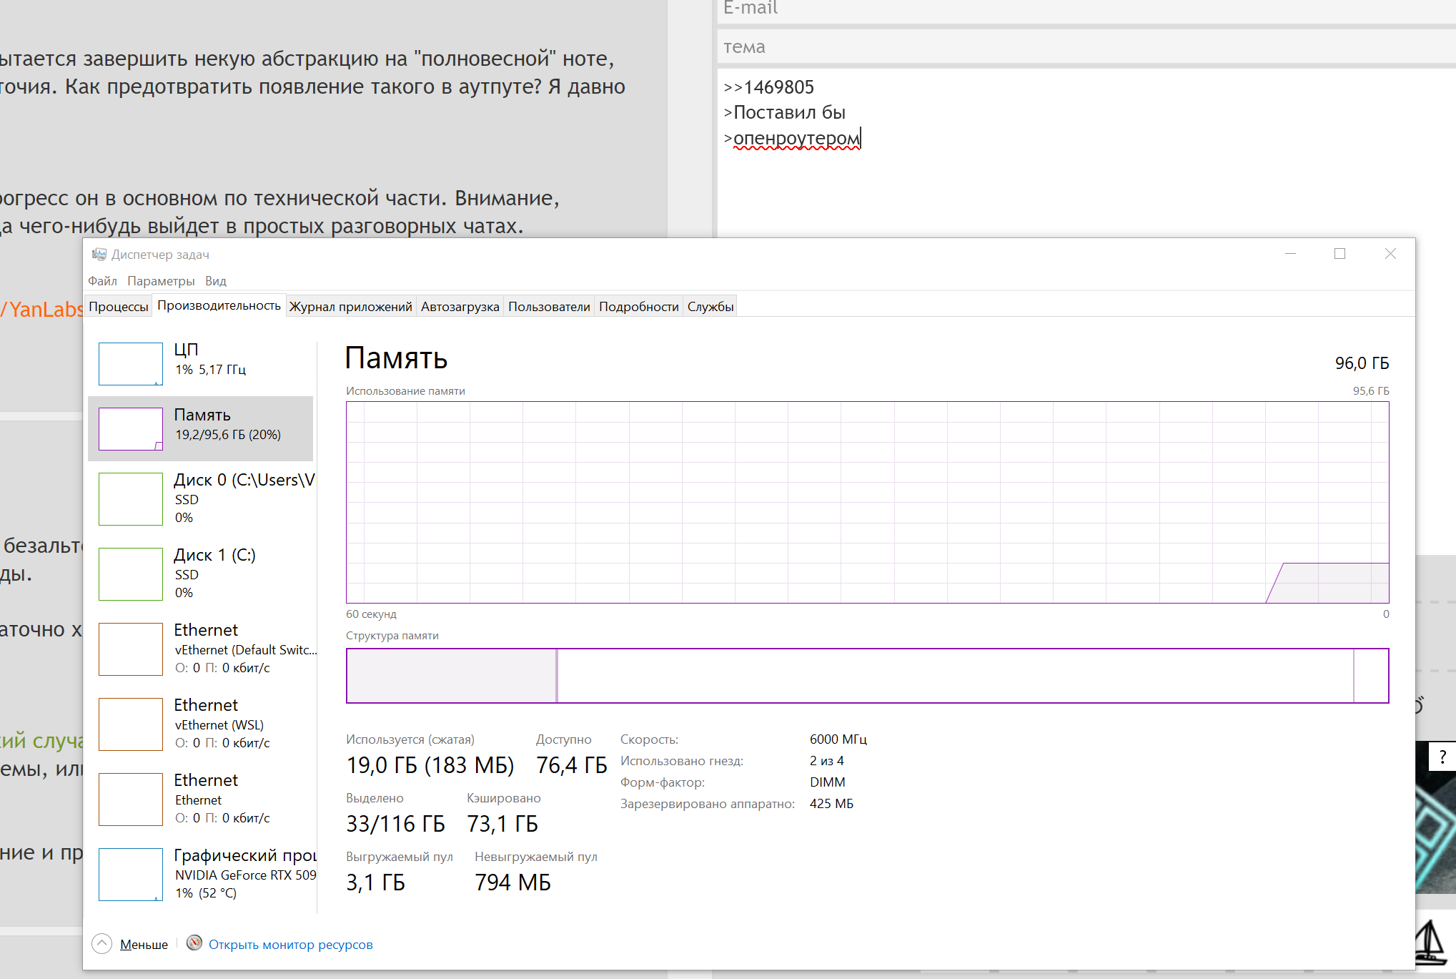Viewport: 1456px width, 979px height.
Task: Click Открыть монитор ресурсов link
Action: click(x=290, y=945)
